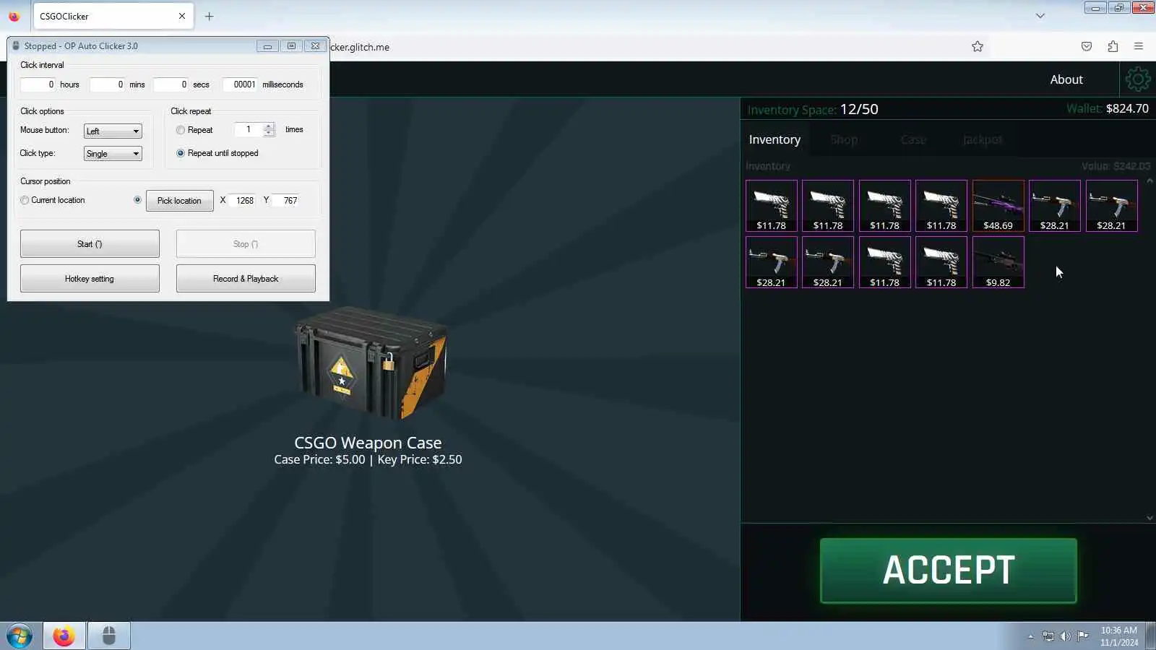This screenshot has height=650, width=1156.
Task: Open the Save to Pocket icon
Action: (1087, 47)
